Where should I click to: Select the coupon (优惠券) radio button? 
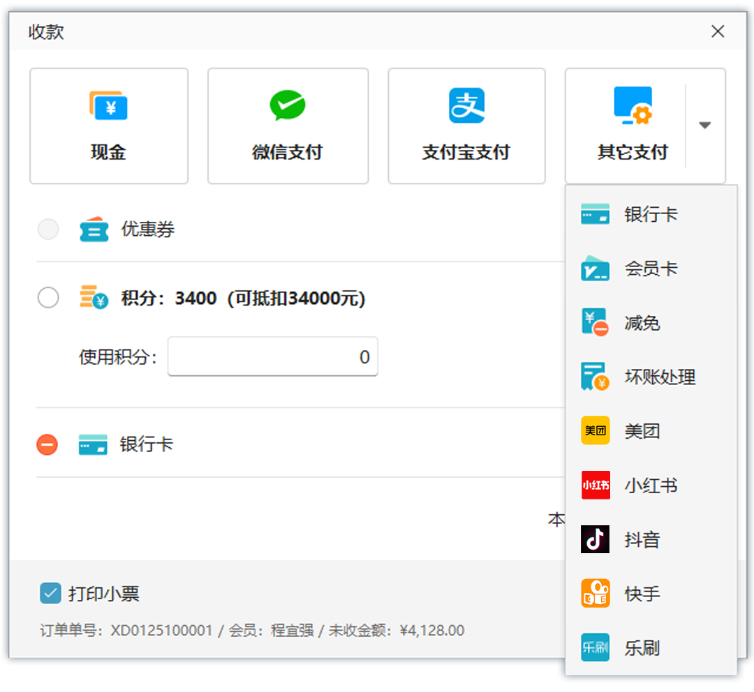coord(48,230)
